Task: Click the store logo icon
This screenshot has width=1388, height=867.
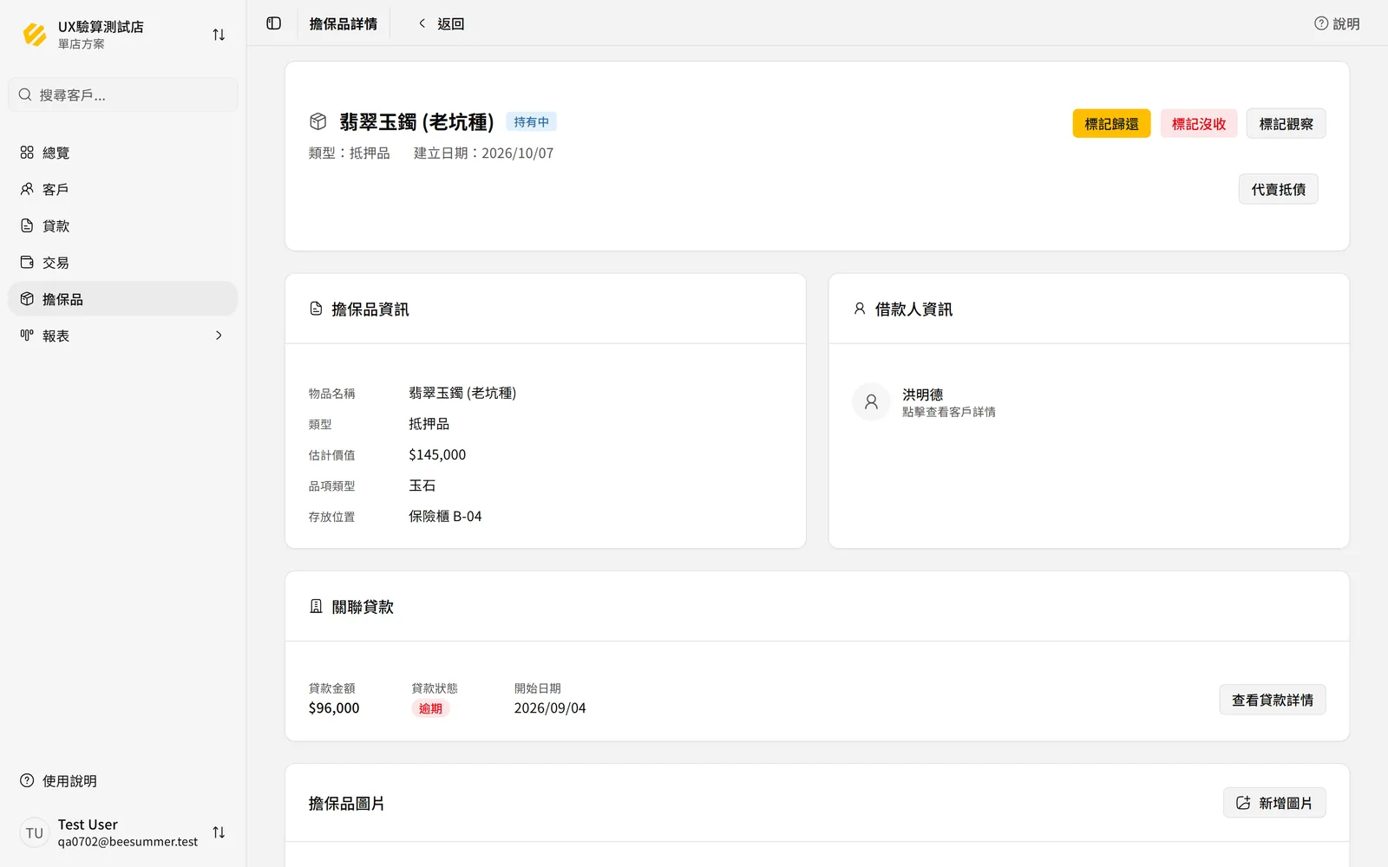Action: [x=35, y=35]
